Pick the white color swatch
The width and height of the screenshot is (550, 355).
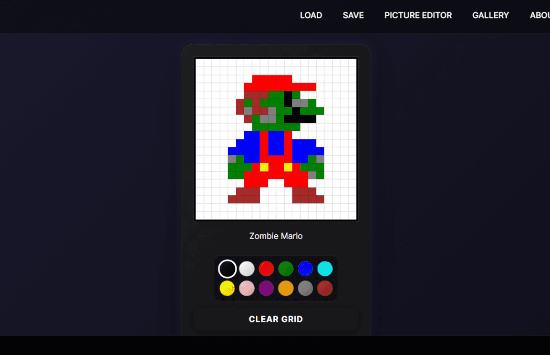pos(247,269)
